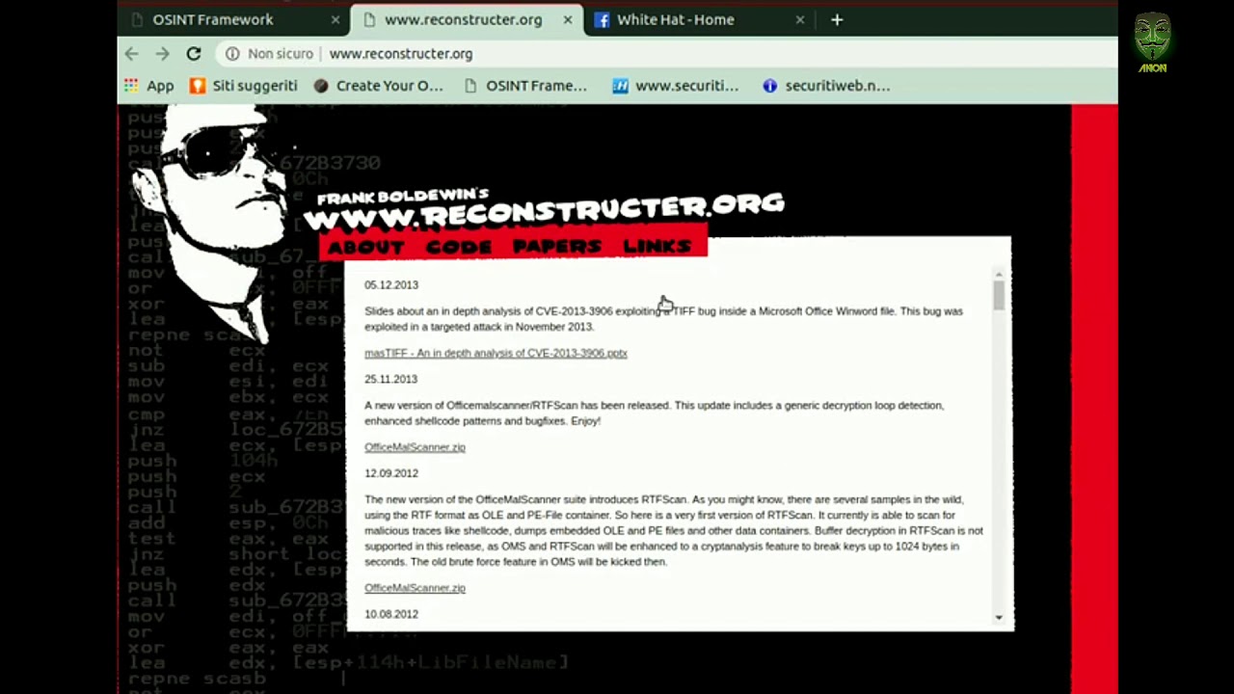Image resolution: width=1234 pixels, height=694 pixels.
Task: Click the 10.08.2012 date heading
Action: (391, 614)
